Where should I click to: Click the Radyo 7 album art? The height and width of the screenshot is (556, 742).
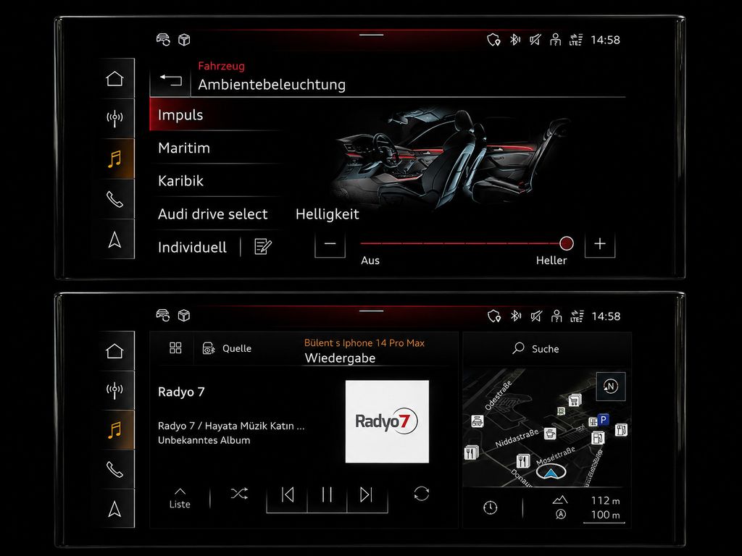[x=387, y=421]
